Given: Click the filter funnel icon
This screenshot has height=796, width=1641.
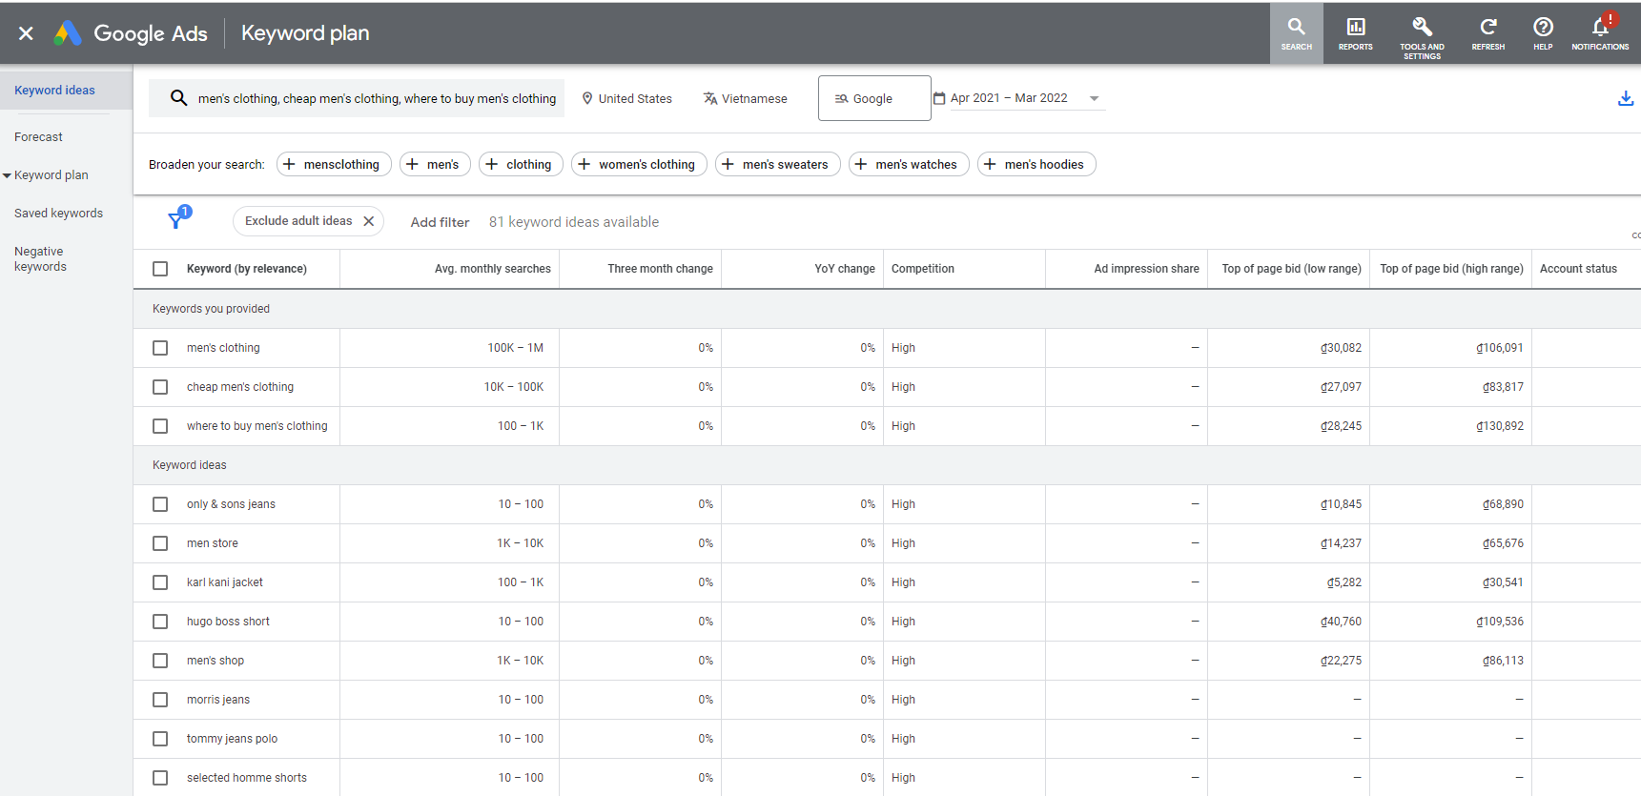Looking at the screenshot, I should (176, 220).
